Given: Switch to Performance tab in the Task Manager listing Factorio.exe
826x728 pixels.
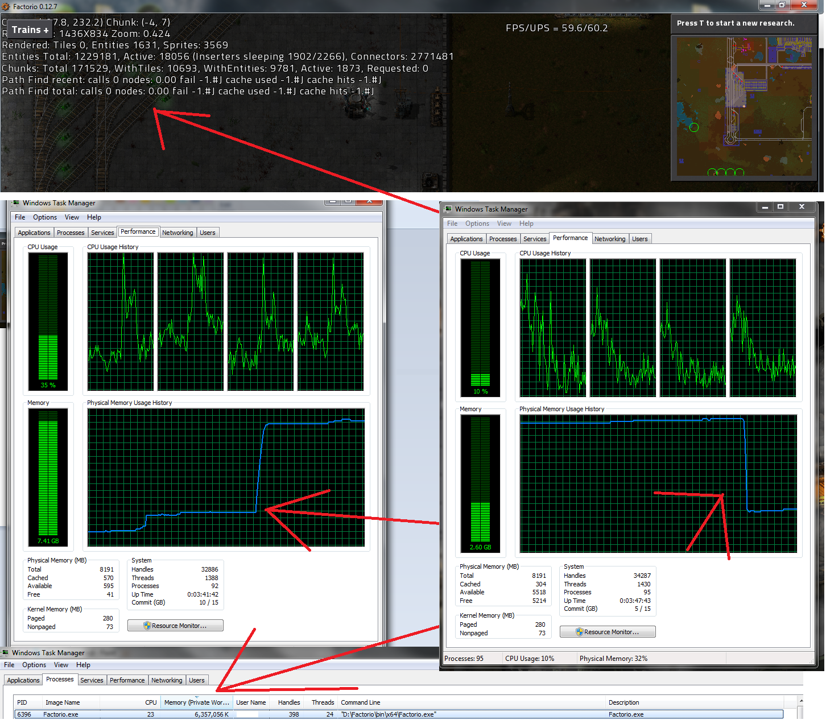Looking at the screenshot, I should tap(127, 680).
